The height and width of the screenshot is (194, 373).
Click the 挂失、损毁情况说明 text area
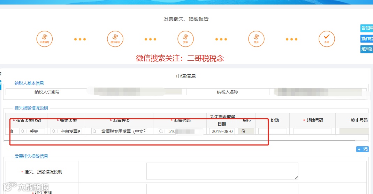(x=222, y=171)
